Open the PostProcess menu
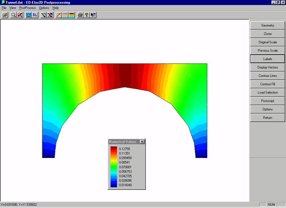The image size is (286, 208). click(28, 8)
